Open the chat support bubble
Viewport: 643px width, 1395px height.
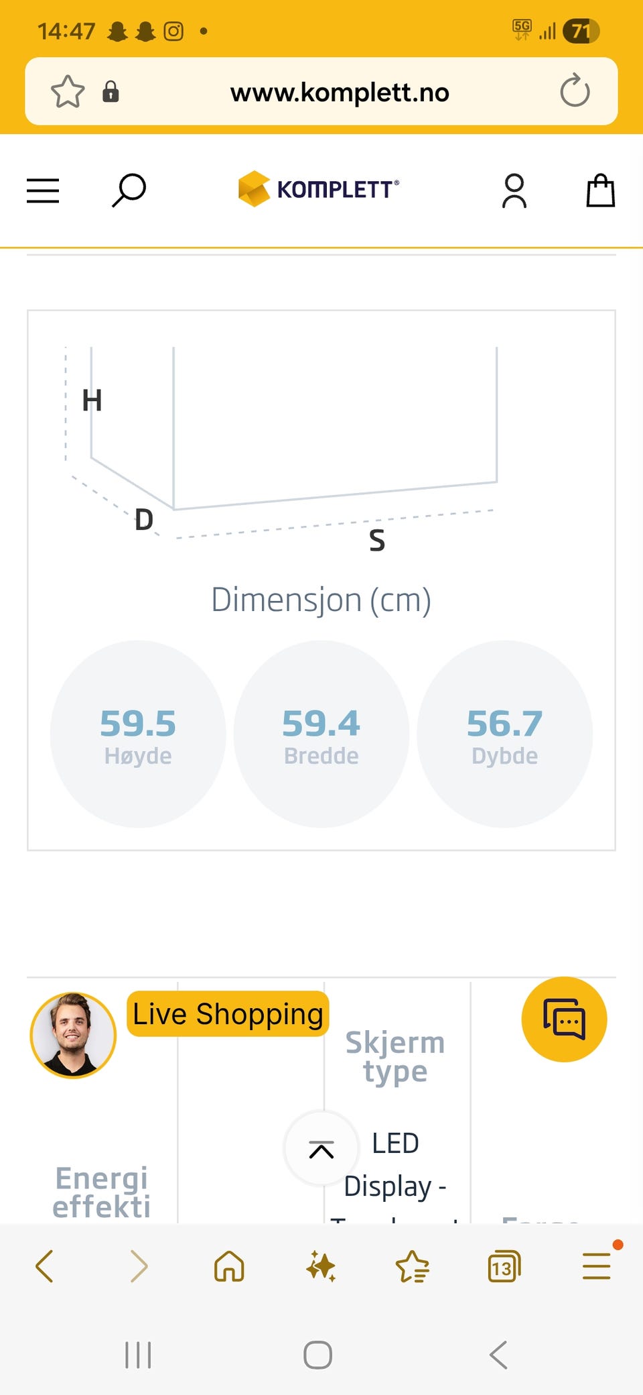click(564, 1019)
